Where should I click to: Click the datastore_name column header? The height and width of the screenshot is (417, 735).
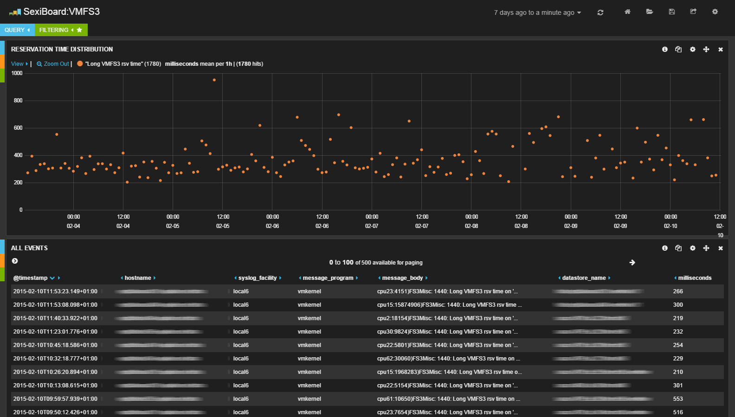[x=584, y=278]
